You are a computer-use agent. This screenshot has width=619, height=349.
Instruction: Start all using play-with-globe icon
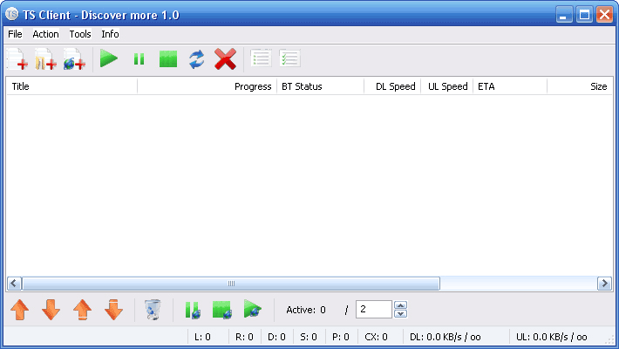coord(252,309)
